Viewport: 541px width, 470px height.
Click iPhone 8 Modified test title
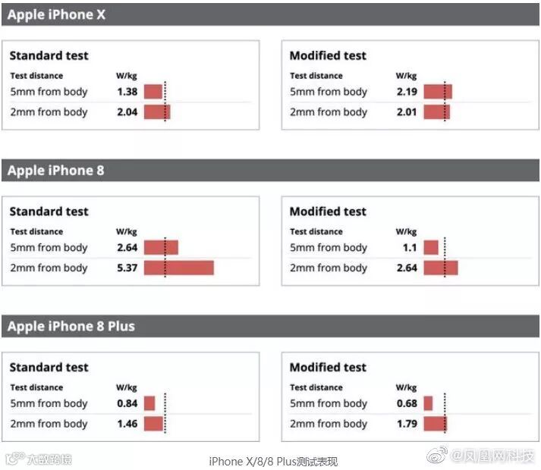[x=328, y=211]
